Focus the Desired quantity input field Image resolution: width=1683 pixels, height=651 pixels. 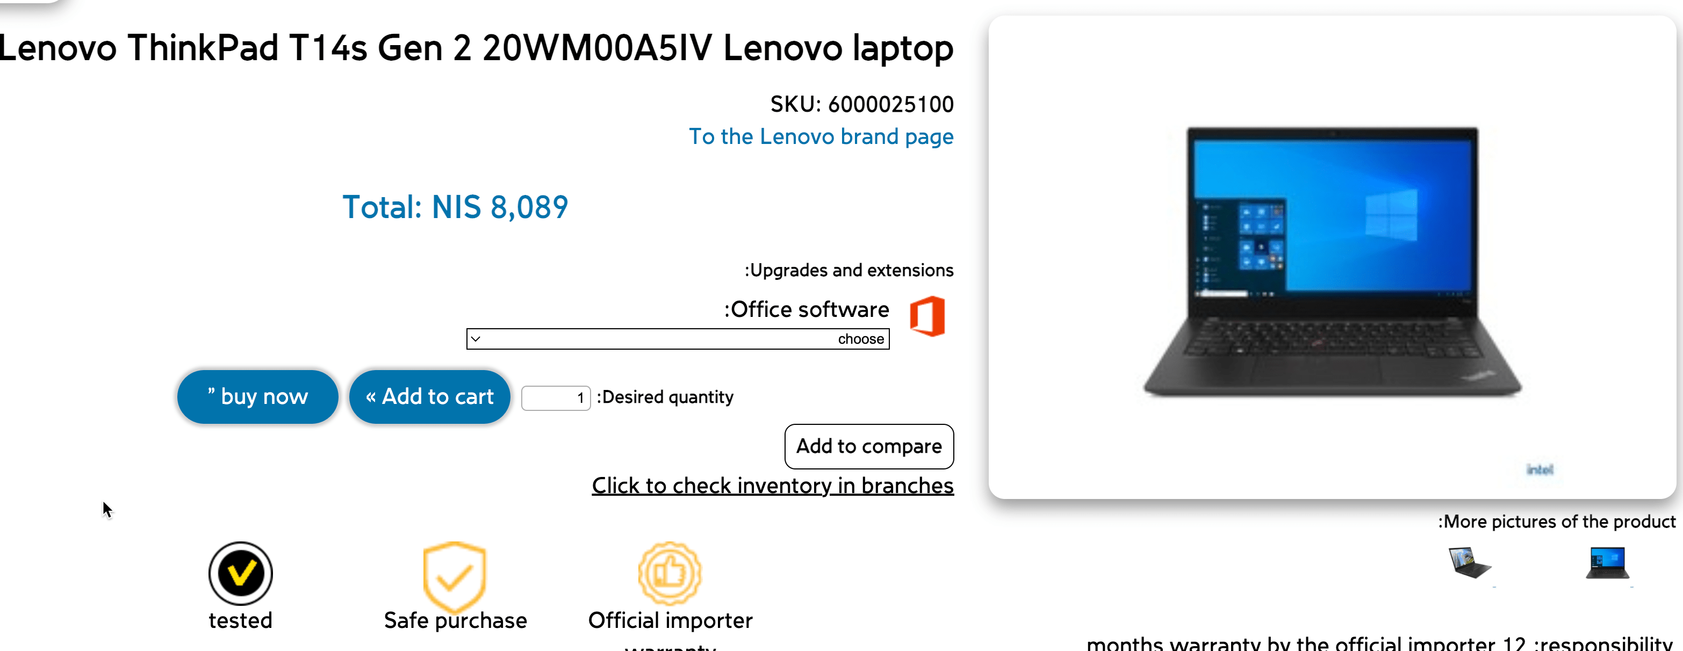(556, 397)
